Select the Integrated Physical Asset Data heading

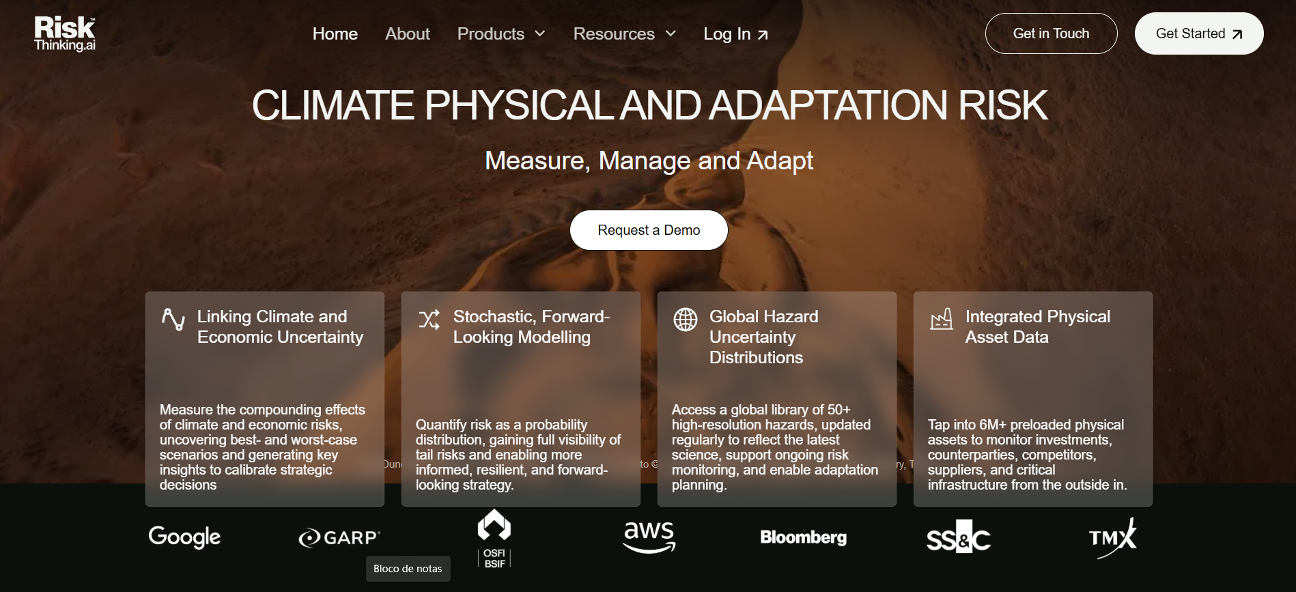point(1037,326)
